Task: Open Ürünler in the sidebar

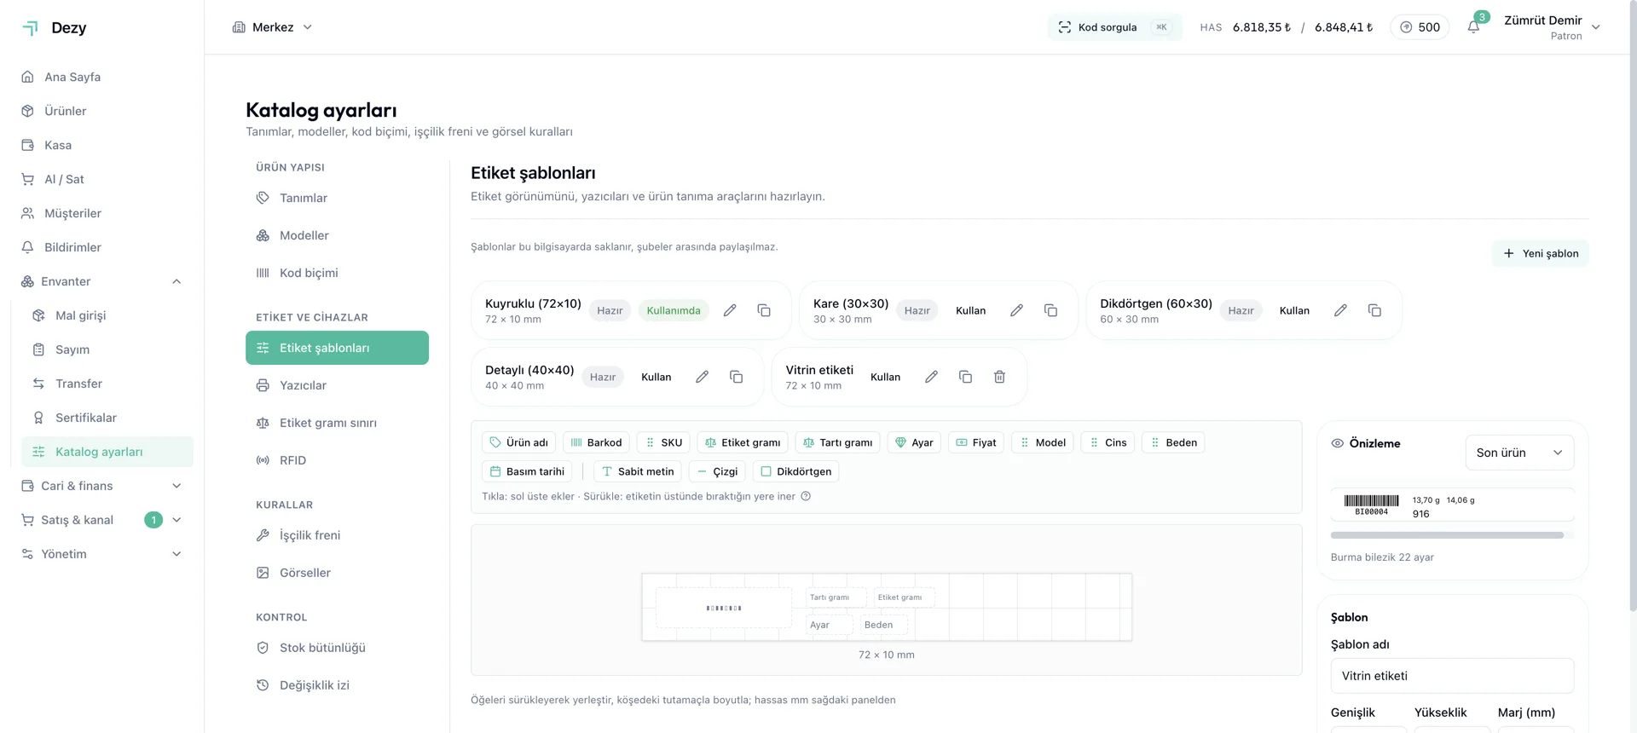Action: [x=102, y=111]
